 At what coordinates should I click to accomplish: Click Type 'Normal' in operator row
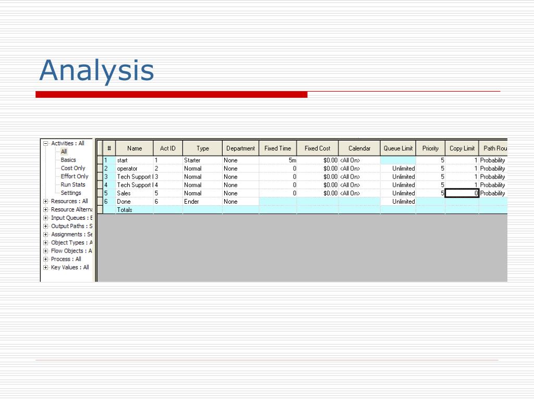tap(202, 168)
